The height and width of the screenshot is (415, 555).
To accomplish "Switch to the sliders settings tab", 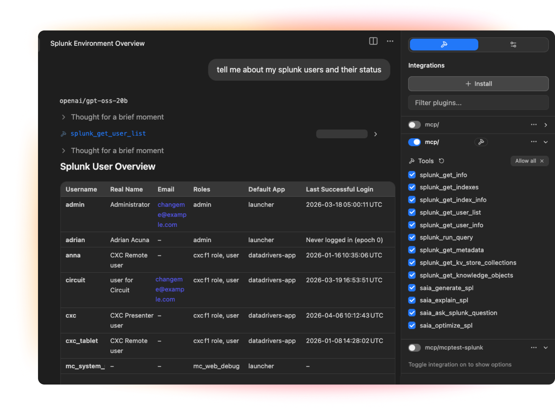I will [x=513, y=45].
